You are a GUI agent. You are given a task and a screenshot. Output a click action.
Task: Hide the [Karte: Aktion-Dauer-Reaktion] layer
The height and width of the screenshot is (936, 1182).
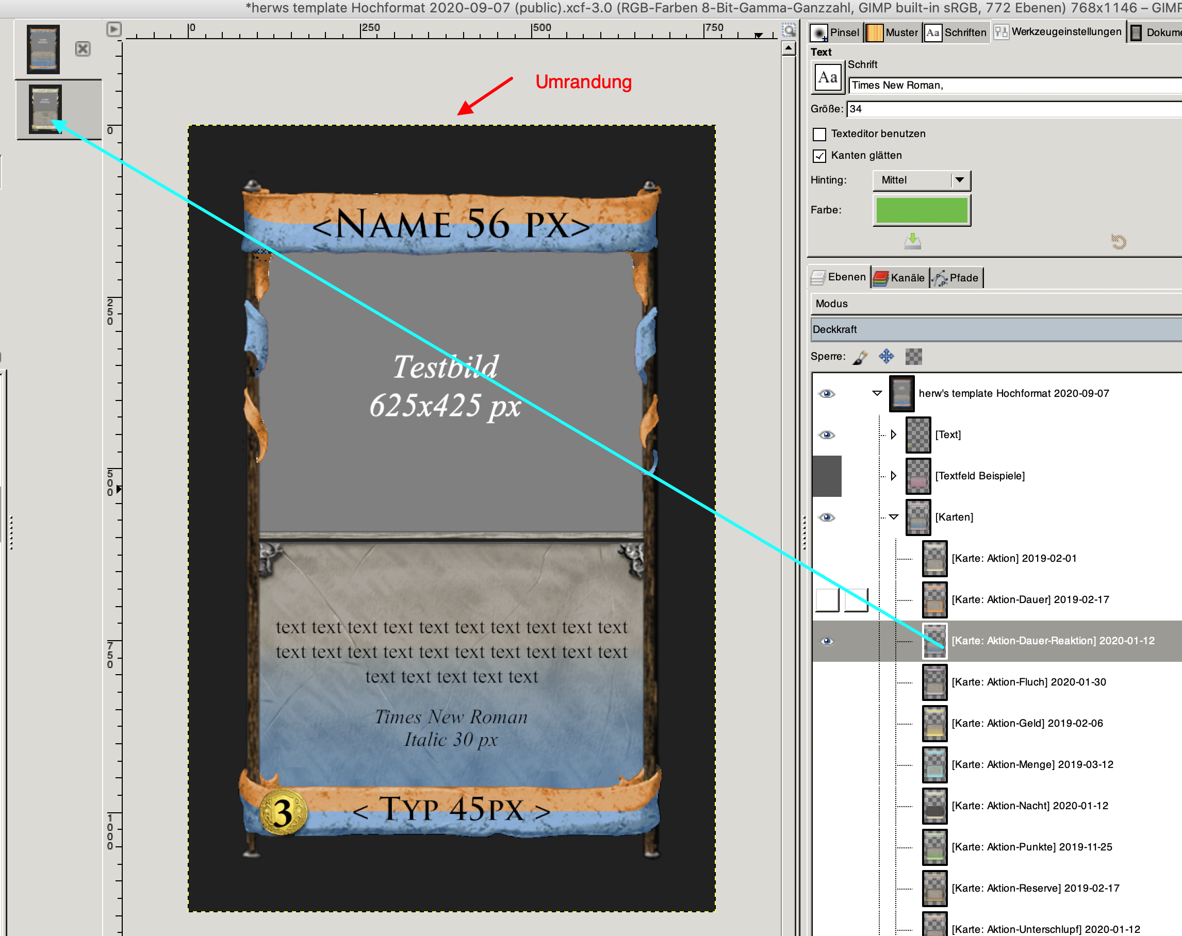(827, 641)
